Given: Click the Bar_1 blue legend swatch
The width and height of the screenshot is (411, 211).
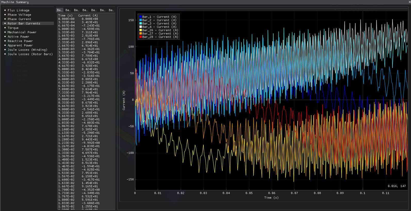Looking at the screenshot, I should [x=141, y=17].
